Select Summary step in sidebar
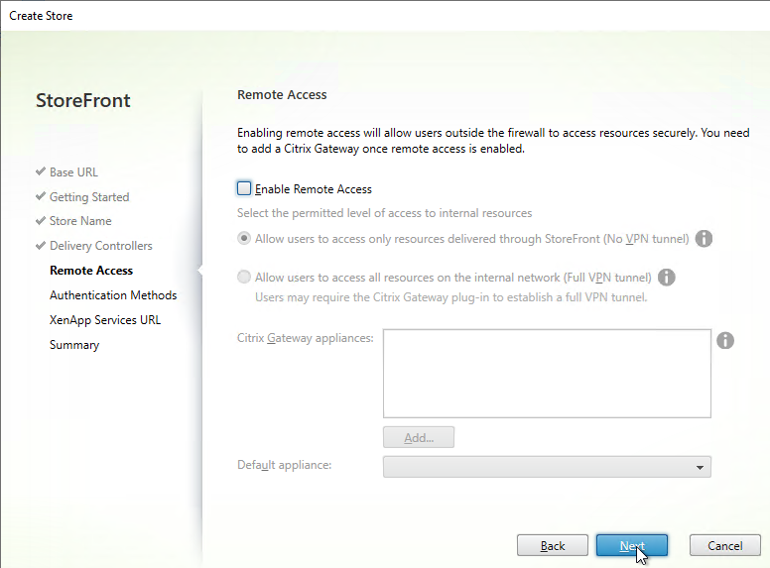 (74, 345)
